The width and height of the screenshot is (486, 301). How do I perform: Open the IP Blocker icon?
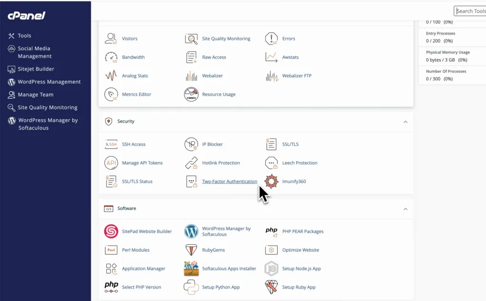pos(191,144)
